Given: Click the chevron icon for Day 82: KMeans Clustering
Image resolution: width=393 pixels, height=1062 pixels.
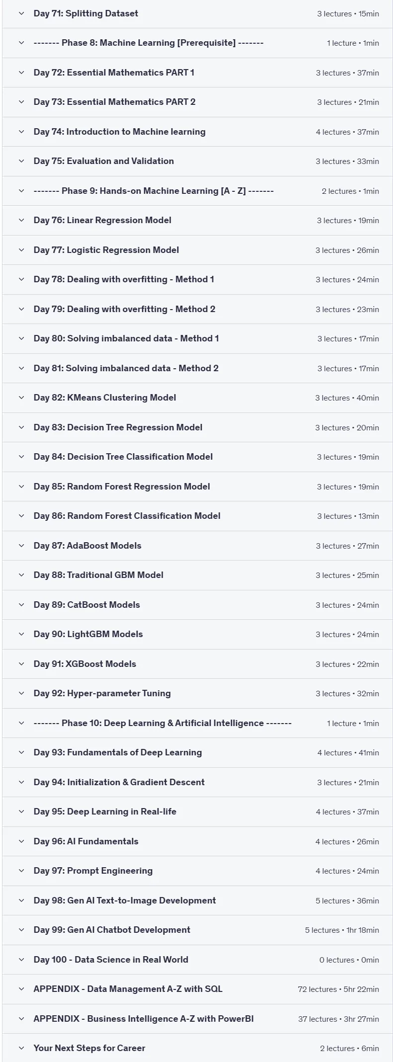Looking at the screenshot, I should coord(21,398).
